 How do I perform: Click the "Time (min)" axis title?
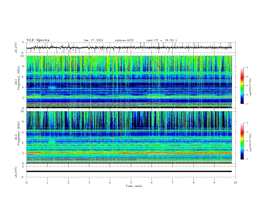click(134, 186)
